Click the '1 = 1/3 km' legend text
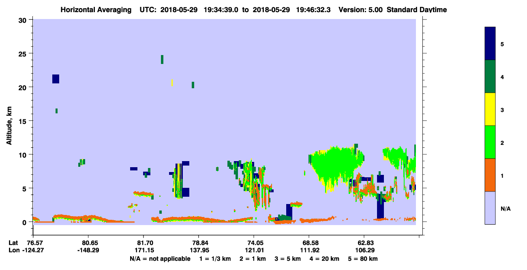This screenshot has width=527, height=270. (x=215, y=259)
